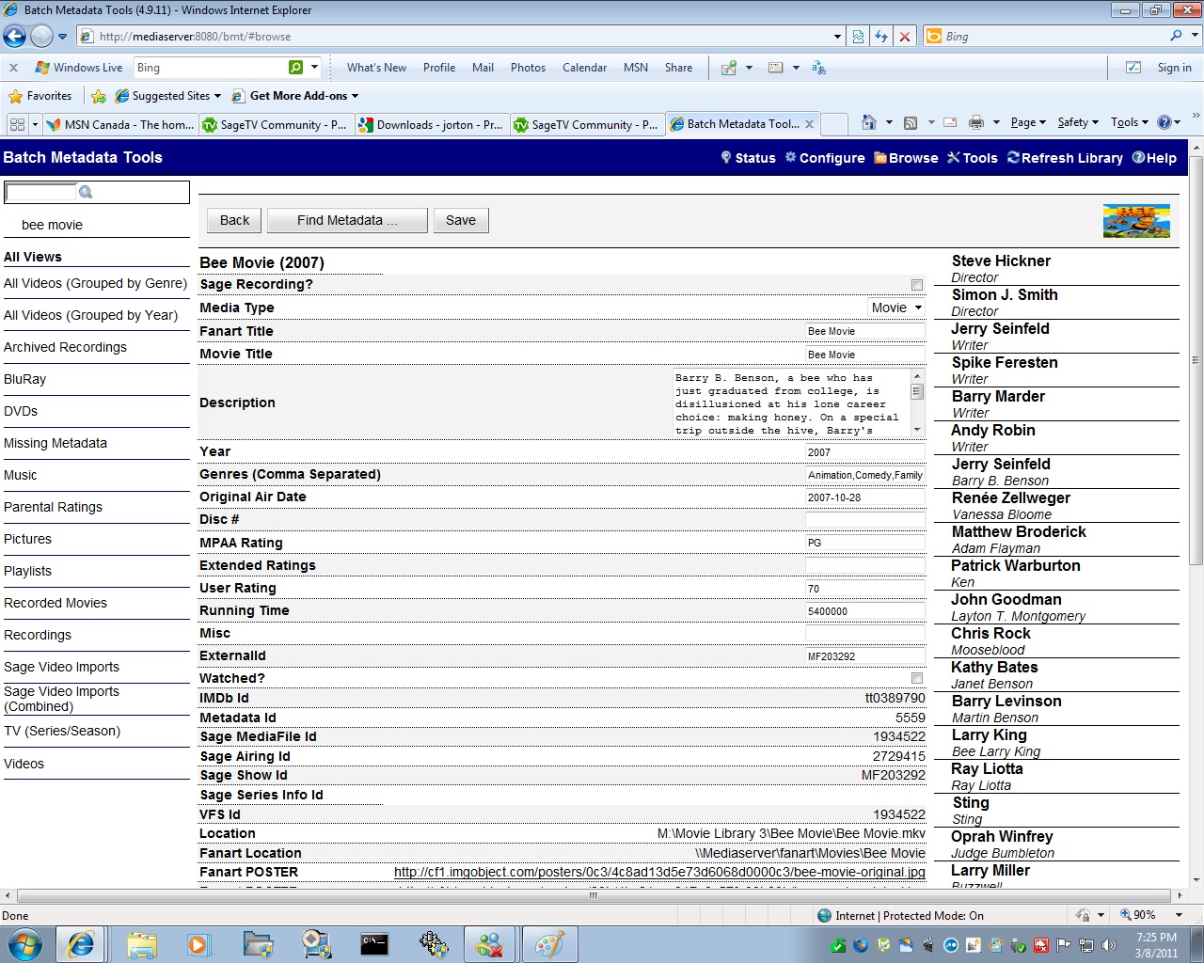Click the Find Metadata button
1204x963 pixels.
click(x=347, y=220)
